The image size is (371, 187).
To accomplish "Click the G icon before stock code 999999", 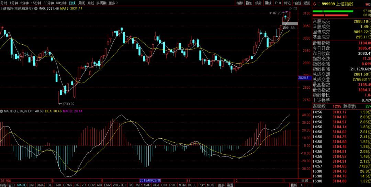I will point(314,4).
